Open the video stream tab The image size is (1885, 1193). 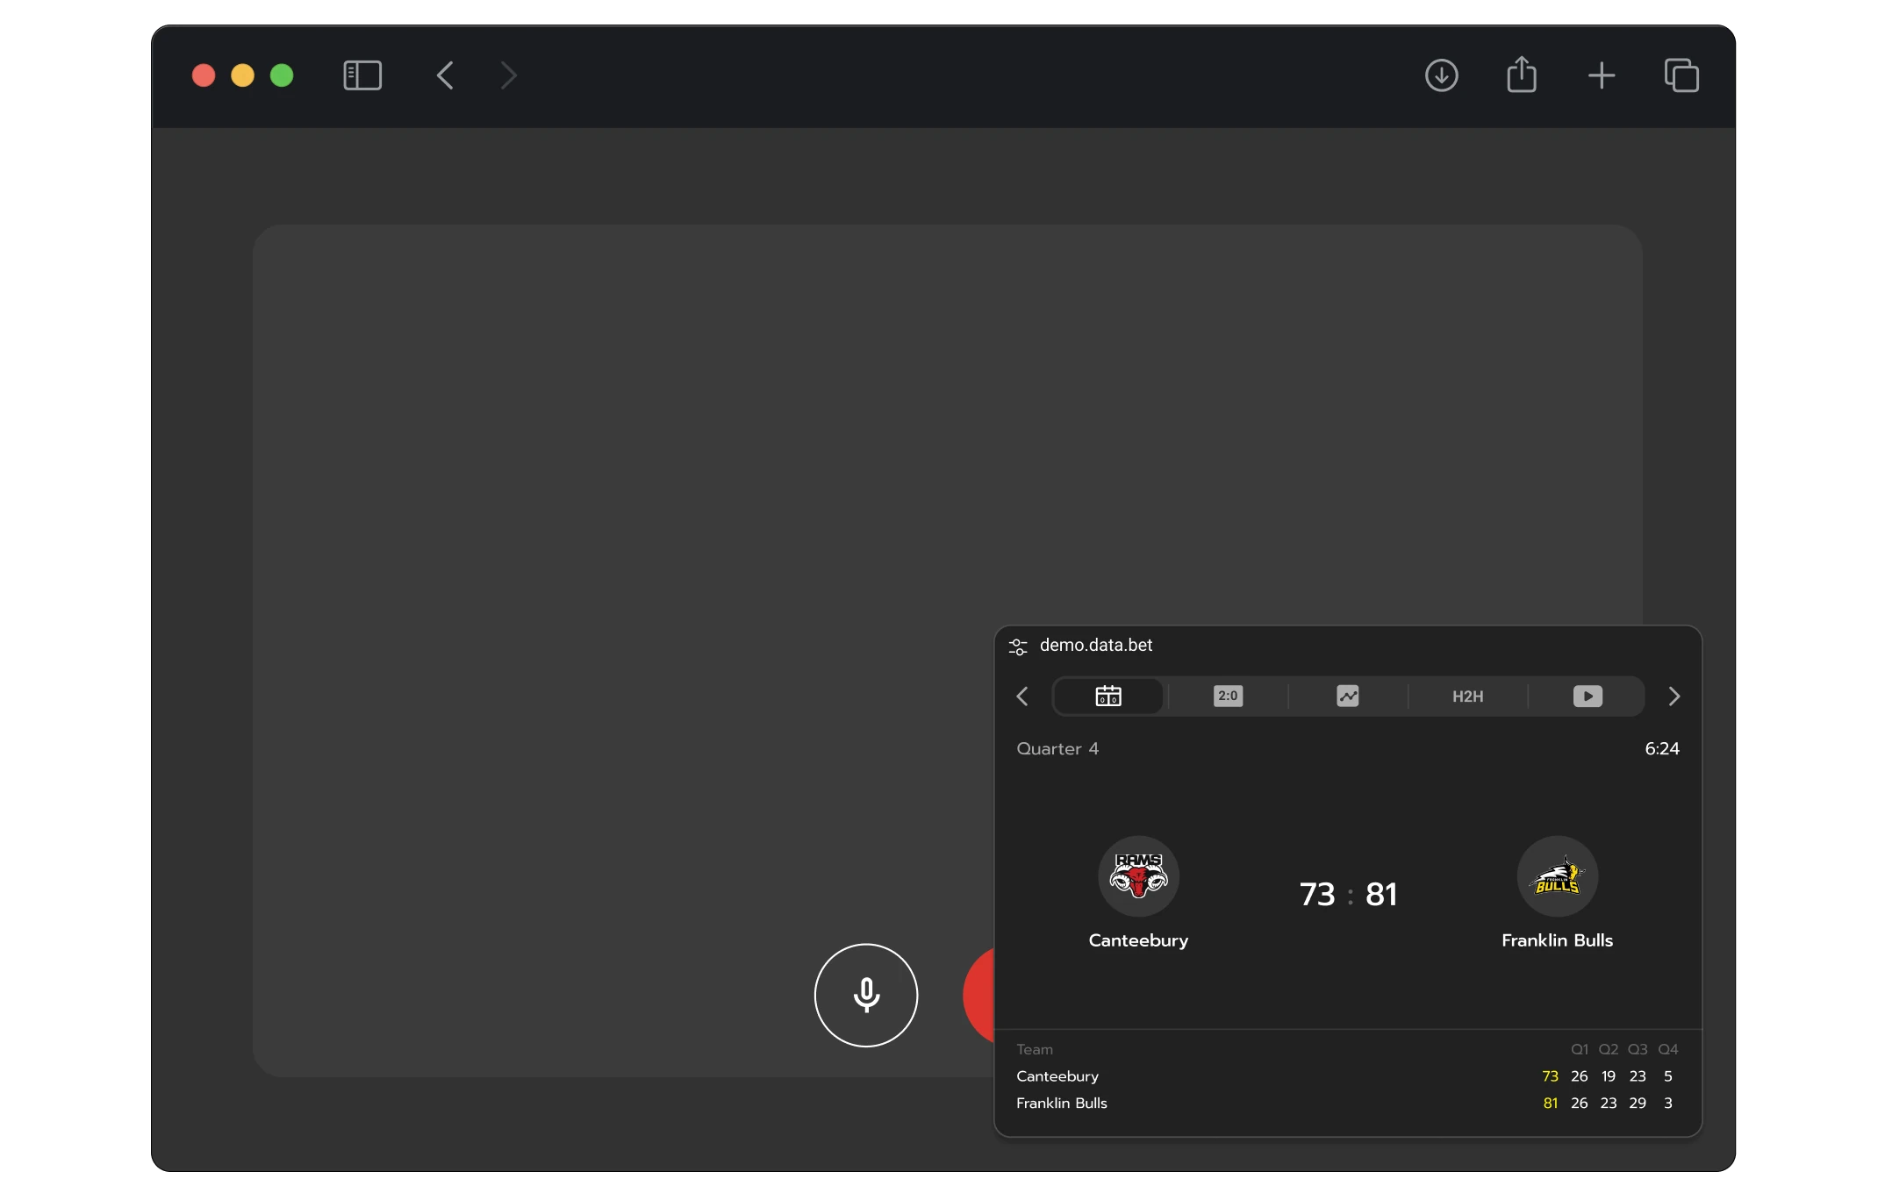[1587, 697]
